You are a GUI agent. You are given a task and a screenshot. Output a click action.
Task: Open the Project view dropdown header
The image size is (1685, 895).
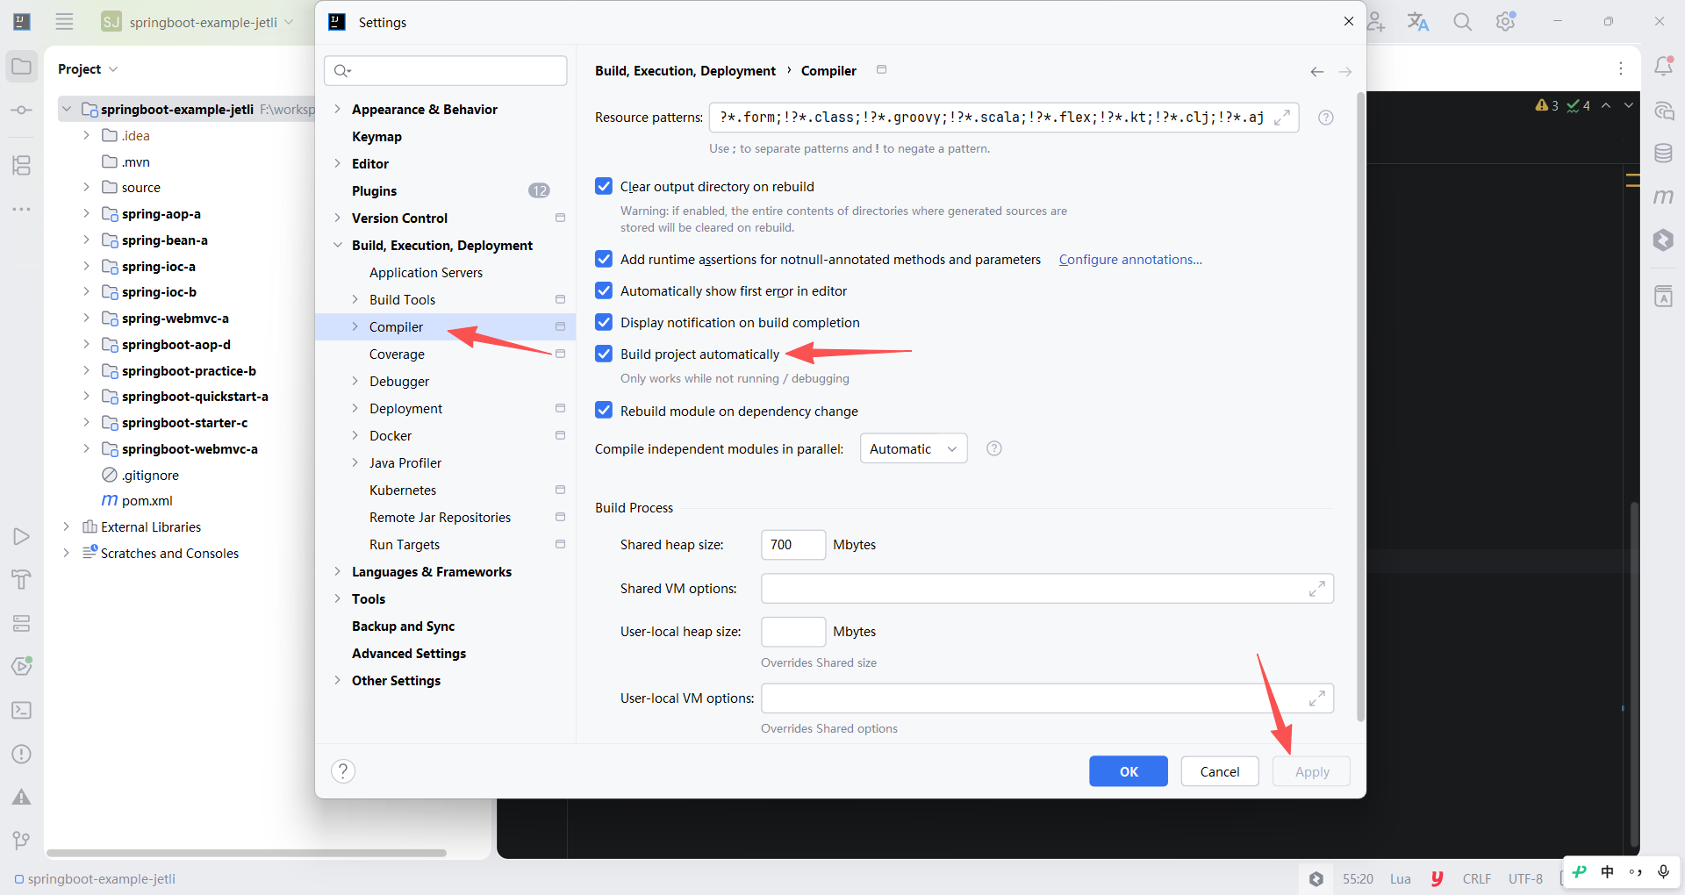click(88, 69)
